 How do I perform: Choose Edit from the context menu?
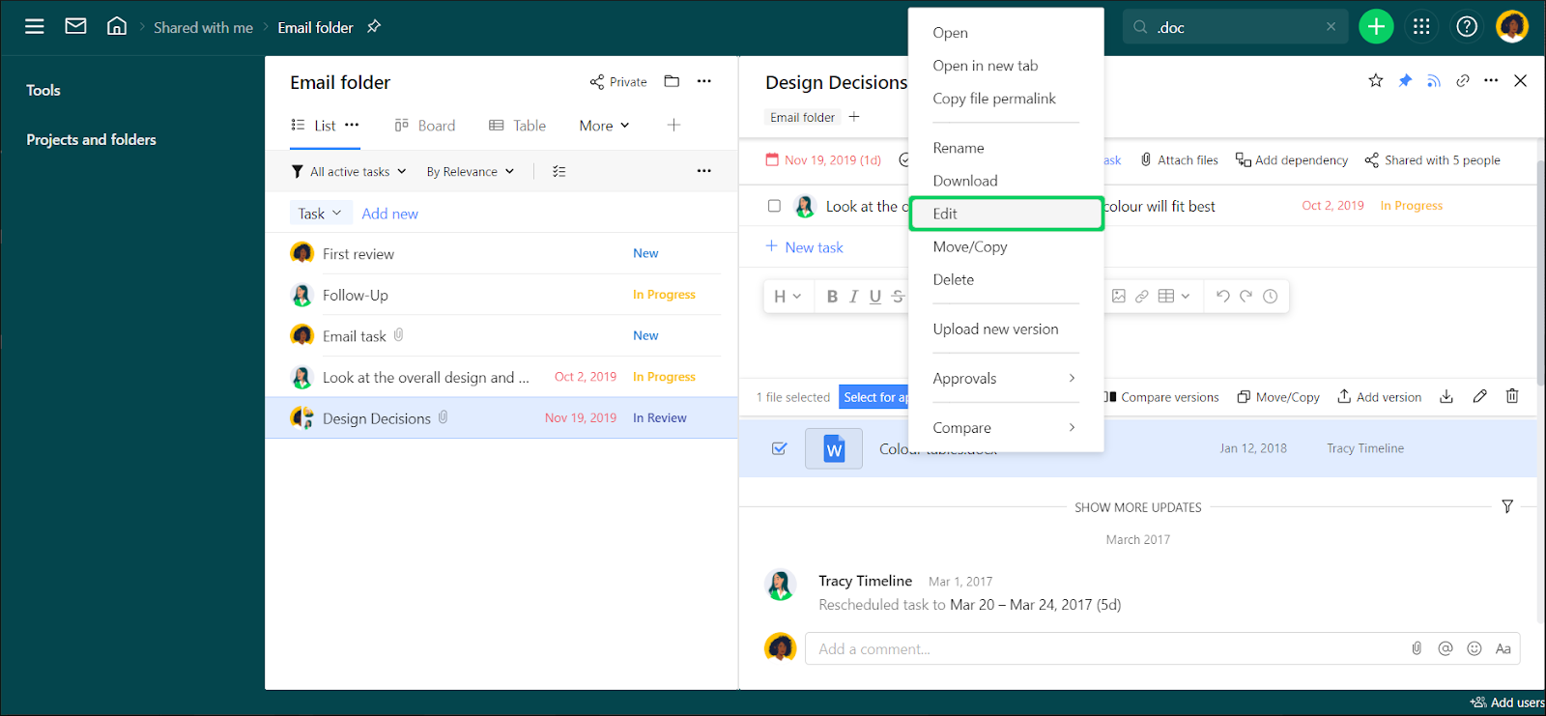tap(1005, 214)
